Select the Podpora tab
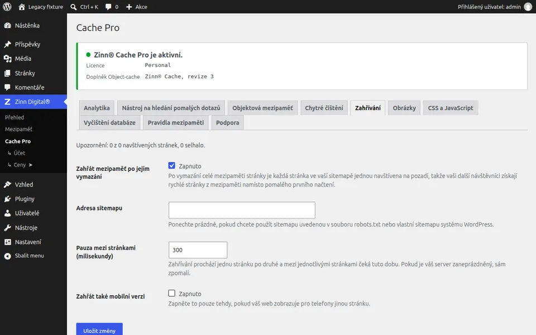This screenshot has height=335, width=536. click(x=228, y=123)
